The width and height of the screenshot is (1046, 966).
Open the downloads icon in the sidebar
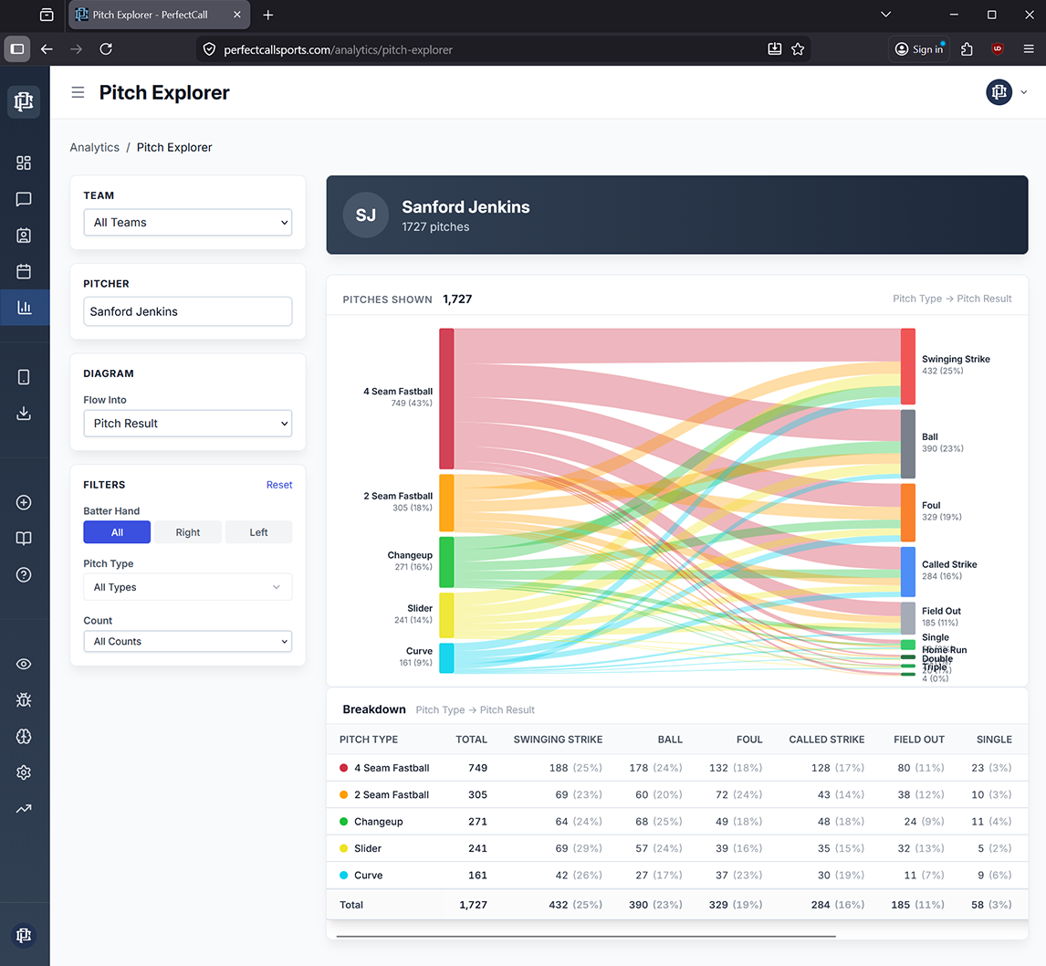pos(25,413)
